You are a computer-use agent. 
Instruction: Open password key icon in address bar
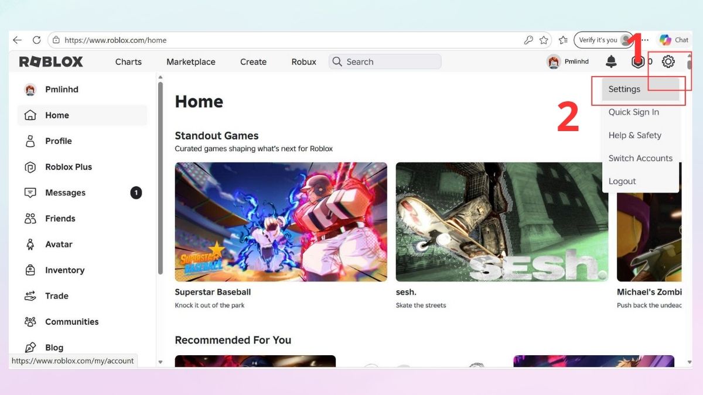click(528, 40)
